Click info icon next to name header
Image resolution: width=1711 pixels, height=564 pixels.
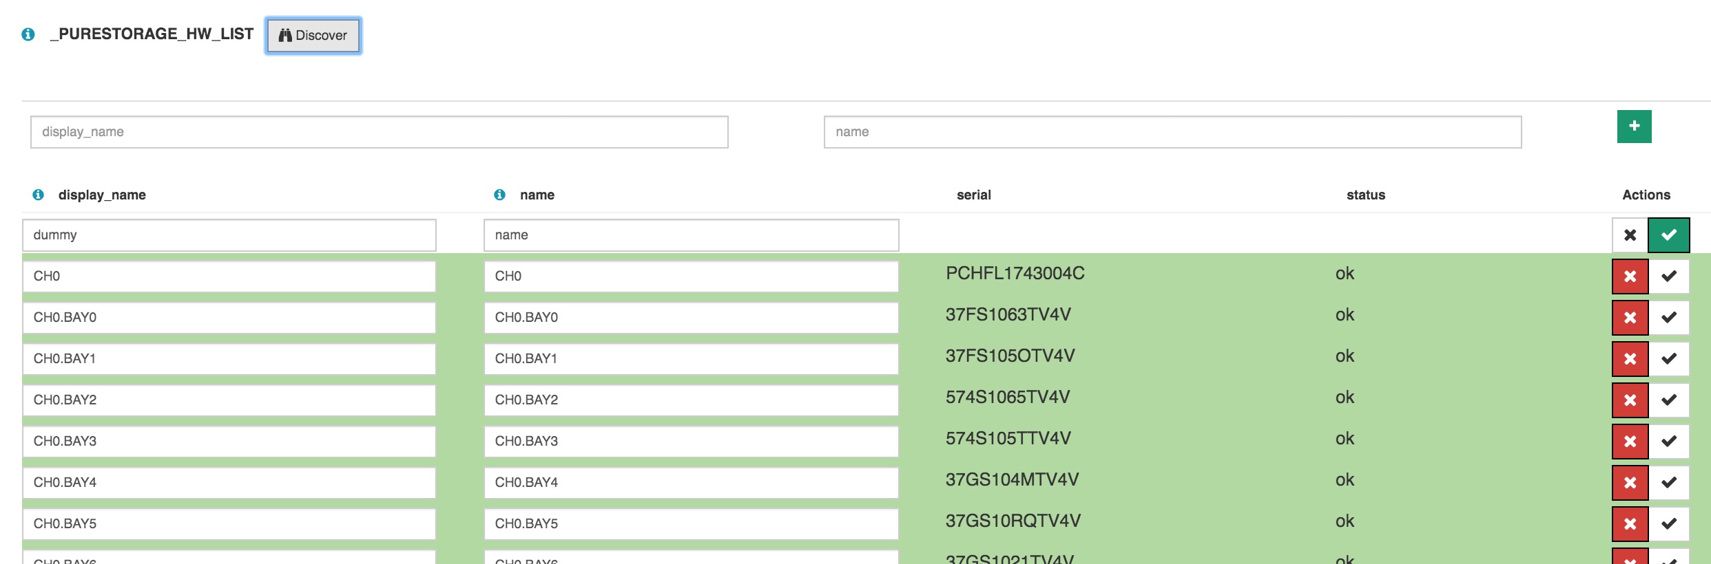(x=500, y=195)
